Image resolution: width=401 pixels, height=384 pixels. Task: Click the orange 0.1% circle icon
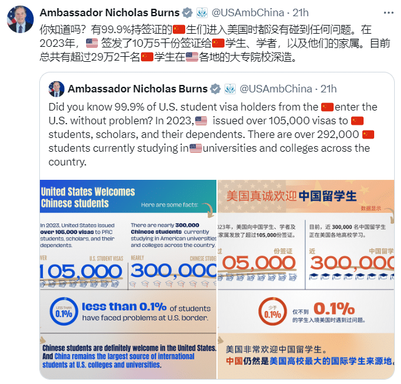(x=273, y=312)
